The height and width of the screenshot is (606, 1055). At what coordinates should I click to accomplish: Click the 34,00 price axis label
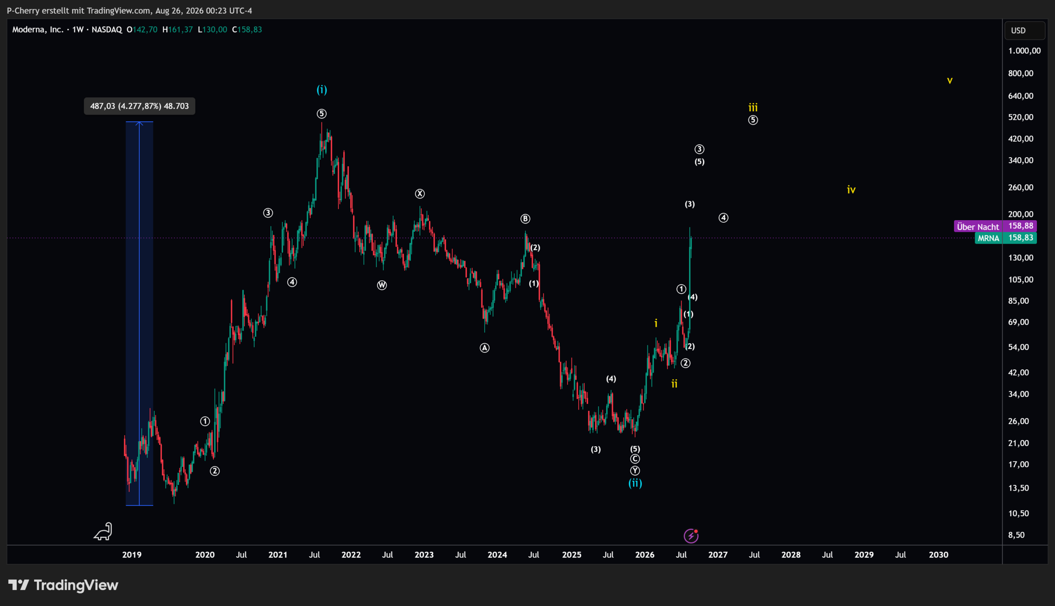1019,394
